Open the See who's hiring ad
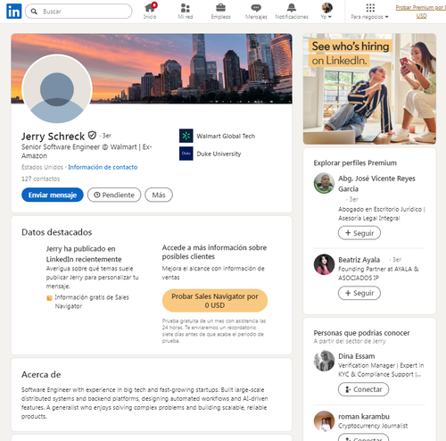This screenshot has height=441, width=446. click(369, 89)
